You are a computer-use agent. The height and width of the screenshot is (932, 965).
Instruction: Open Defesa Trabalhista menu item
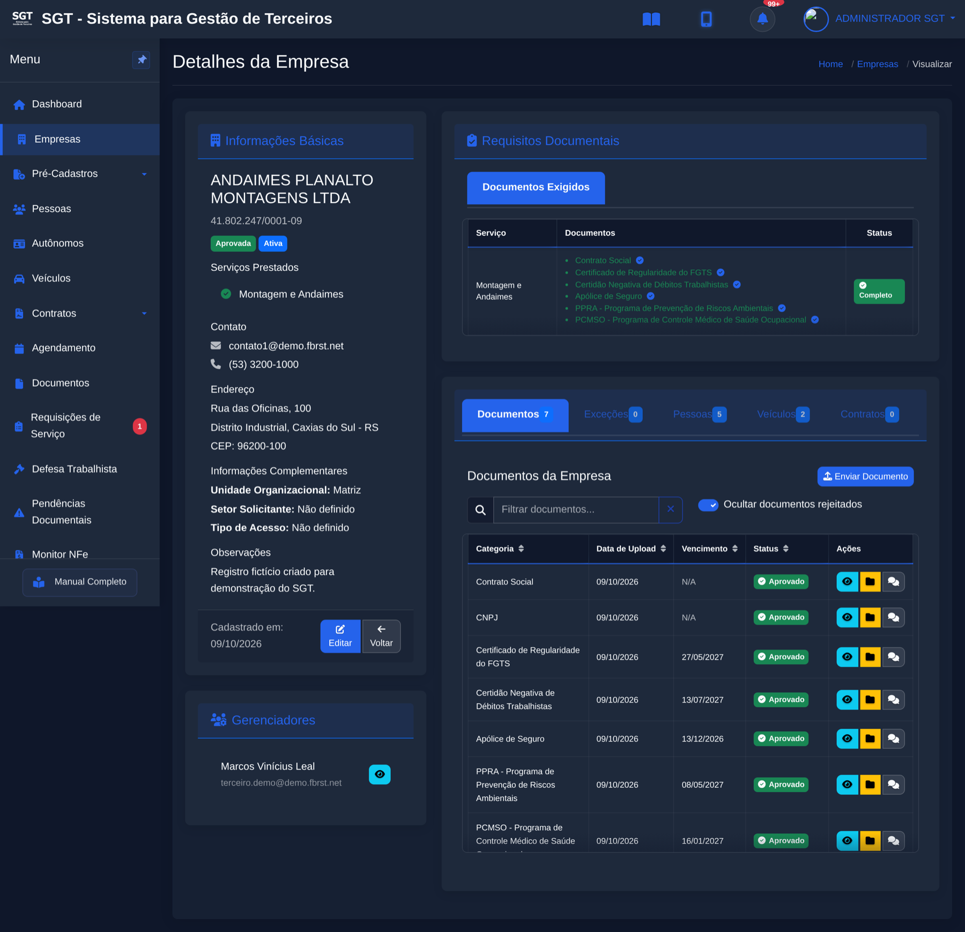point(80,469)
